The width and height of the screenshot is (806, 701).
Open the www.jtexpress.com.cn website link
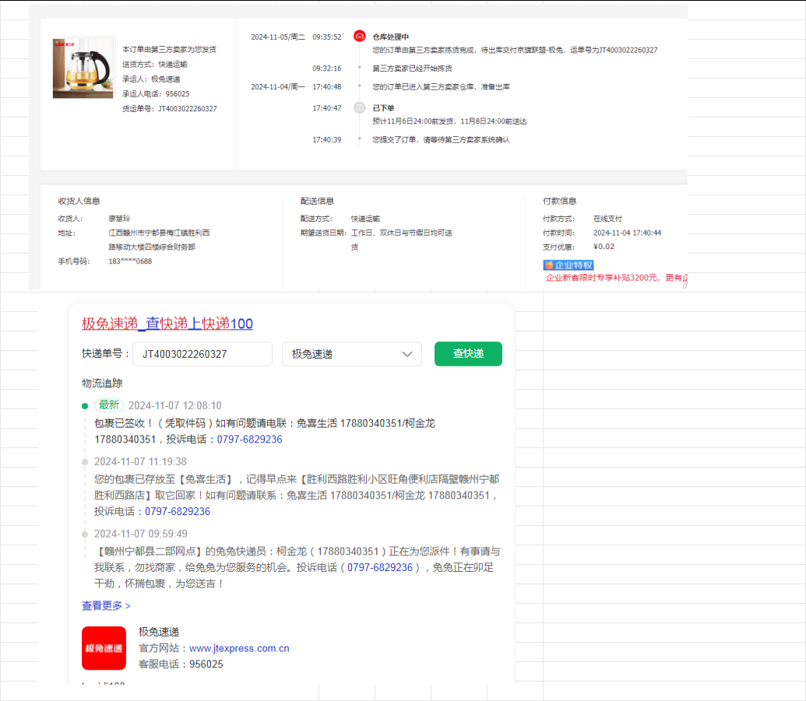click(x=239, y=648)
